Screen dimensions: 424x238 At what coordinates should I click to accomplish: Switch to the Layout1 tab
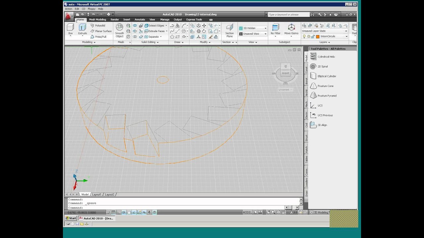tap(96, 194)
